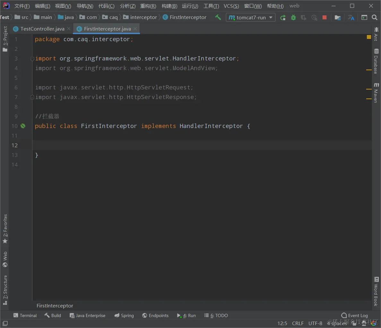This screenshot has height=328, width=381.
Task: Open the 构建(B) menu
Action: click(x=169, y=6)
